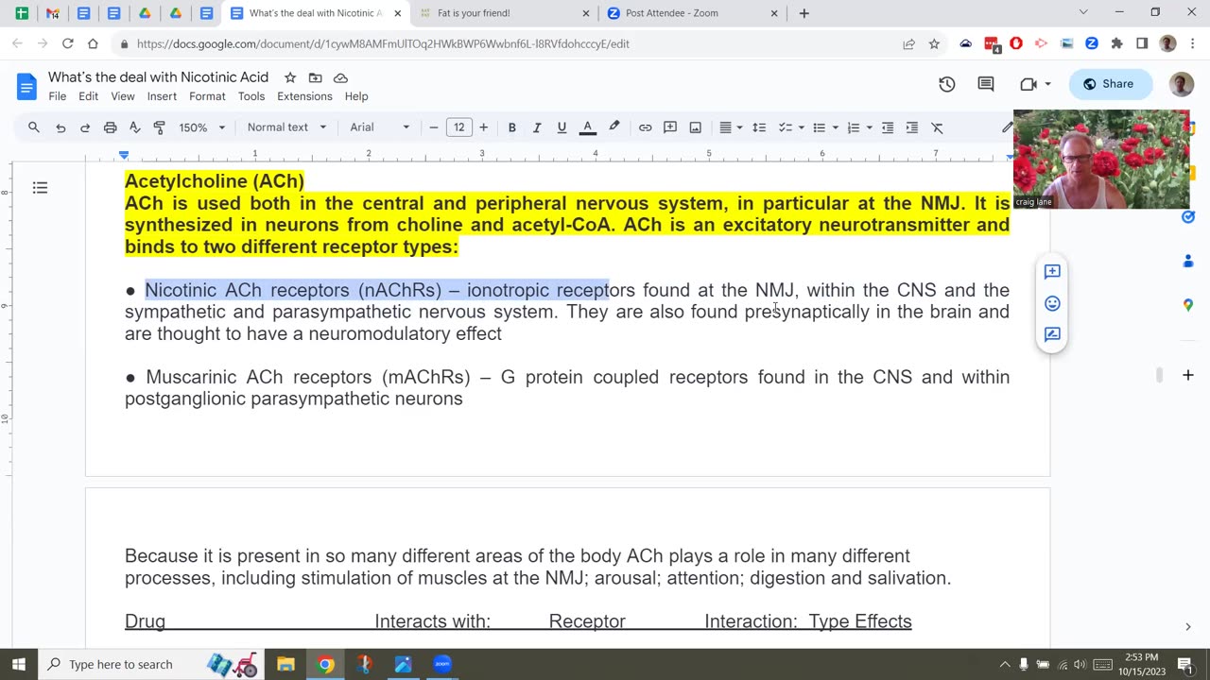Redo the last action

(85, 127)
